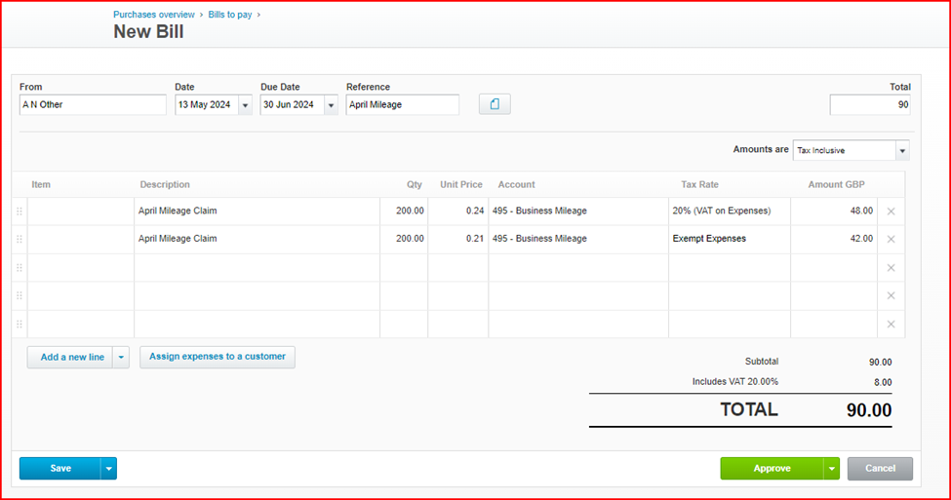
Task: Select Qty 200.00 in the 0.21 line
Action: click(404, 239)
